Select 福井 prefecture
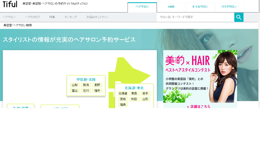Viewport: 274px width, 154px height. (x=97, y=90)
